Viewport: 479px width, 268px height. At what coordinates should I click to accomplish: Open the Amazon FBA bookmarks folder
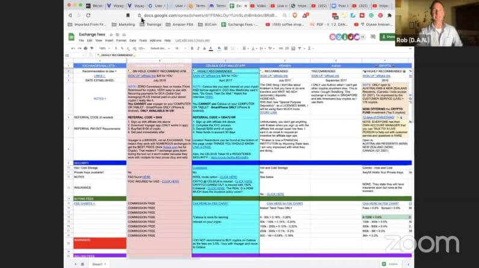[x=179, y=25]
